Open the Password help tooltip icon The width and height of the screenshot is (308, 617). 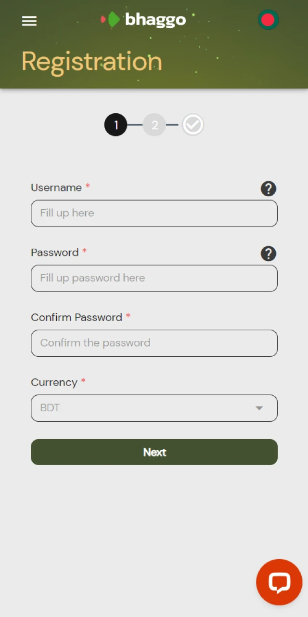pos(268,254)
